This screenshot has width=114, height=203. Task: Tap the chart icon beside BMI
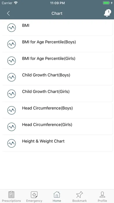click(12, 28)
